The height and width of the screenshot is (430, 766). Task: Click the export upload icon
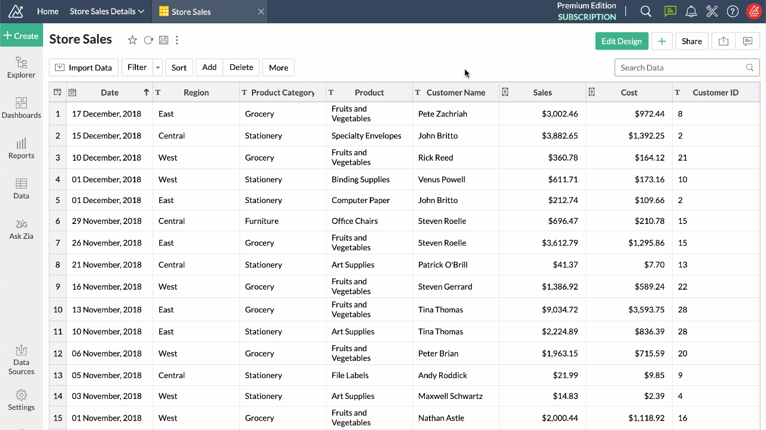(x=724, y=41)
